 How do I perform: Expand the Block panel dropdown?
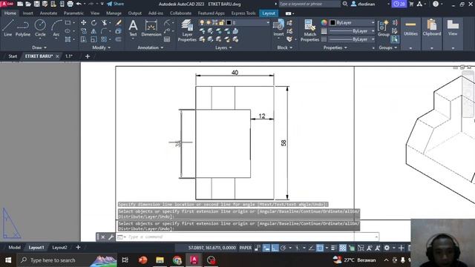pos(285,47)
